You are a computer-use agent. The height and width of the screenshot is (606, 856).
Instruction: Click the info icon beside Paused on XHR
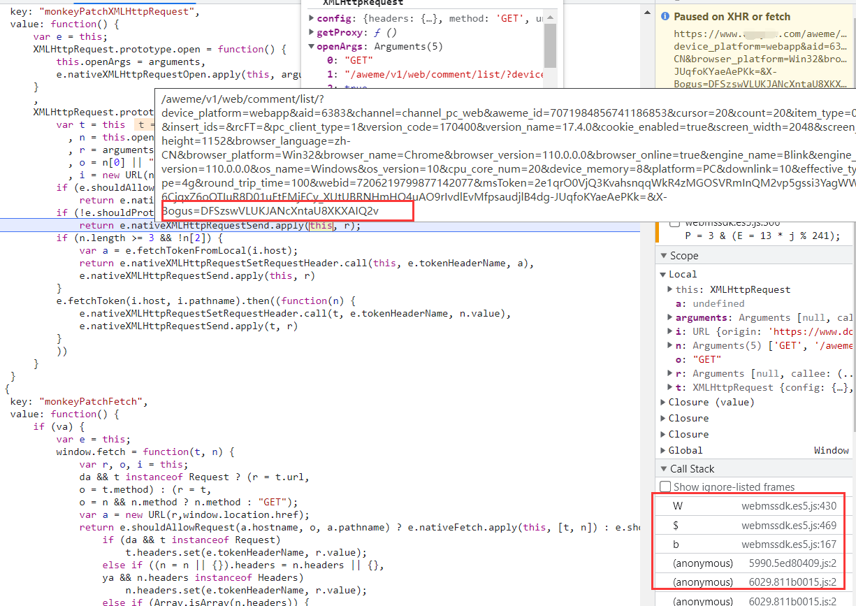click(x=665, y=17)
